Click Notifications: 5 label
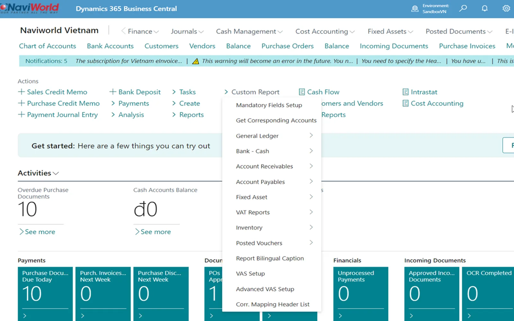The height and width of the screenshot is (321, 514). pos(46,61)
